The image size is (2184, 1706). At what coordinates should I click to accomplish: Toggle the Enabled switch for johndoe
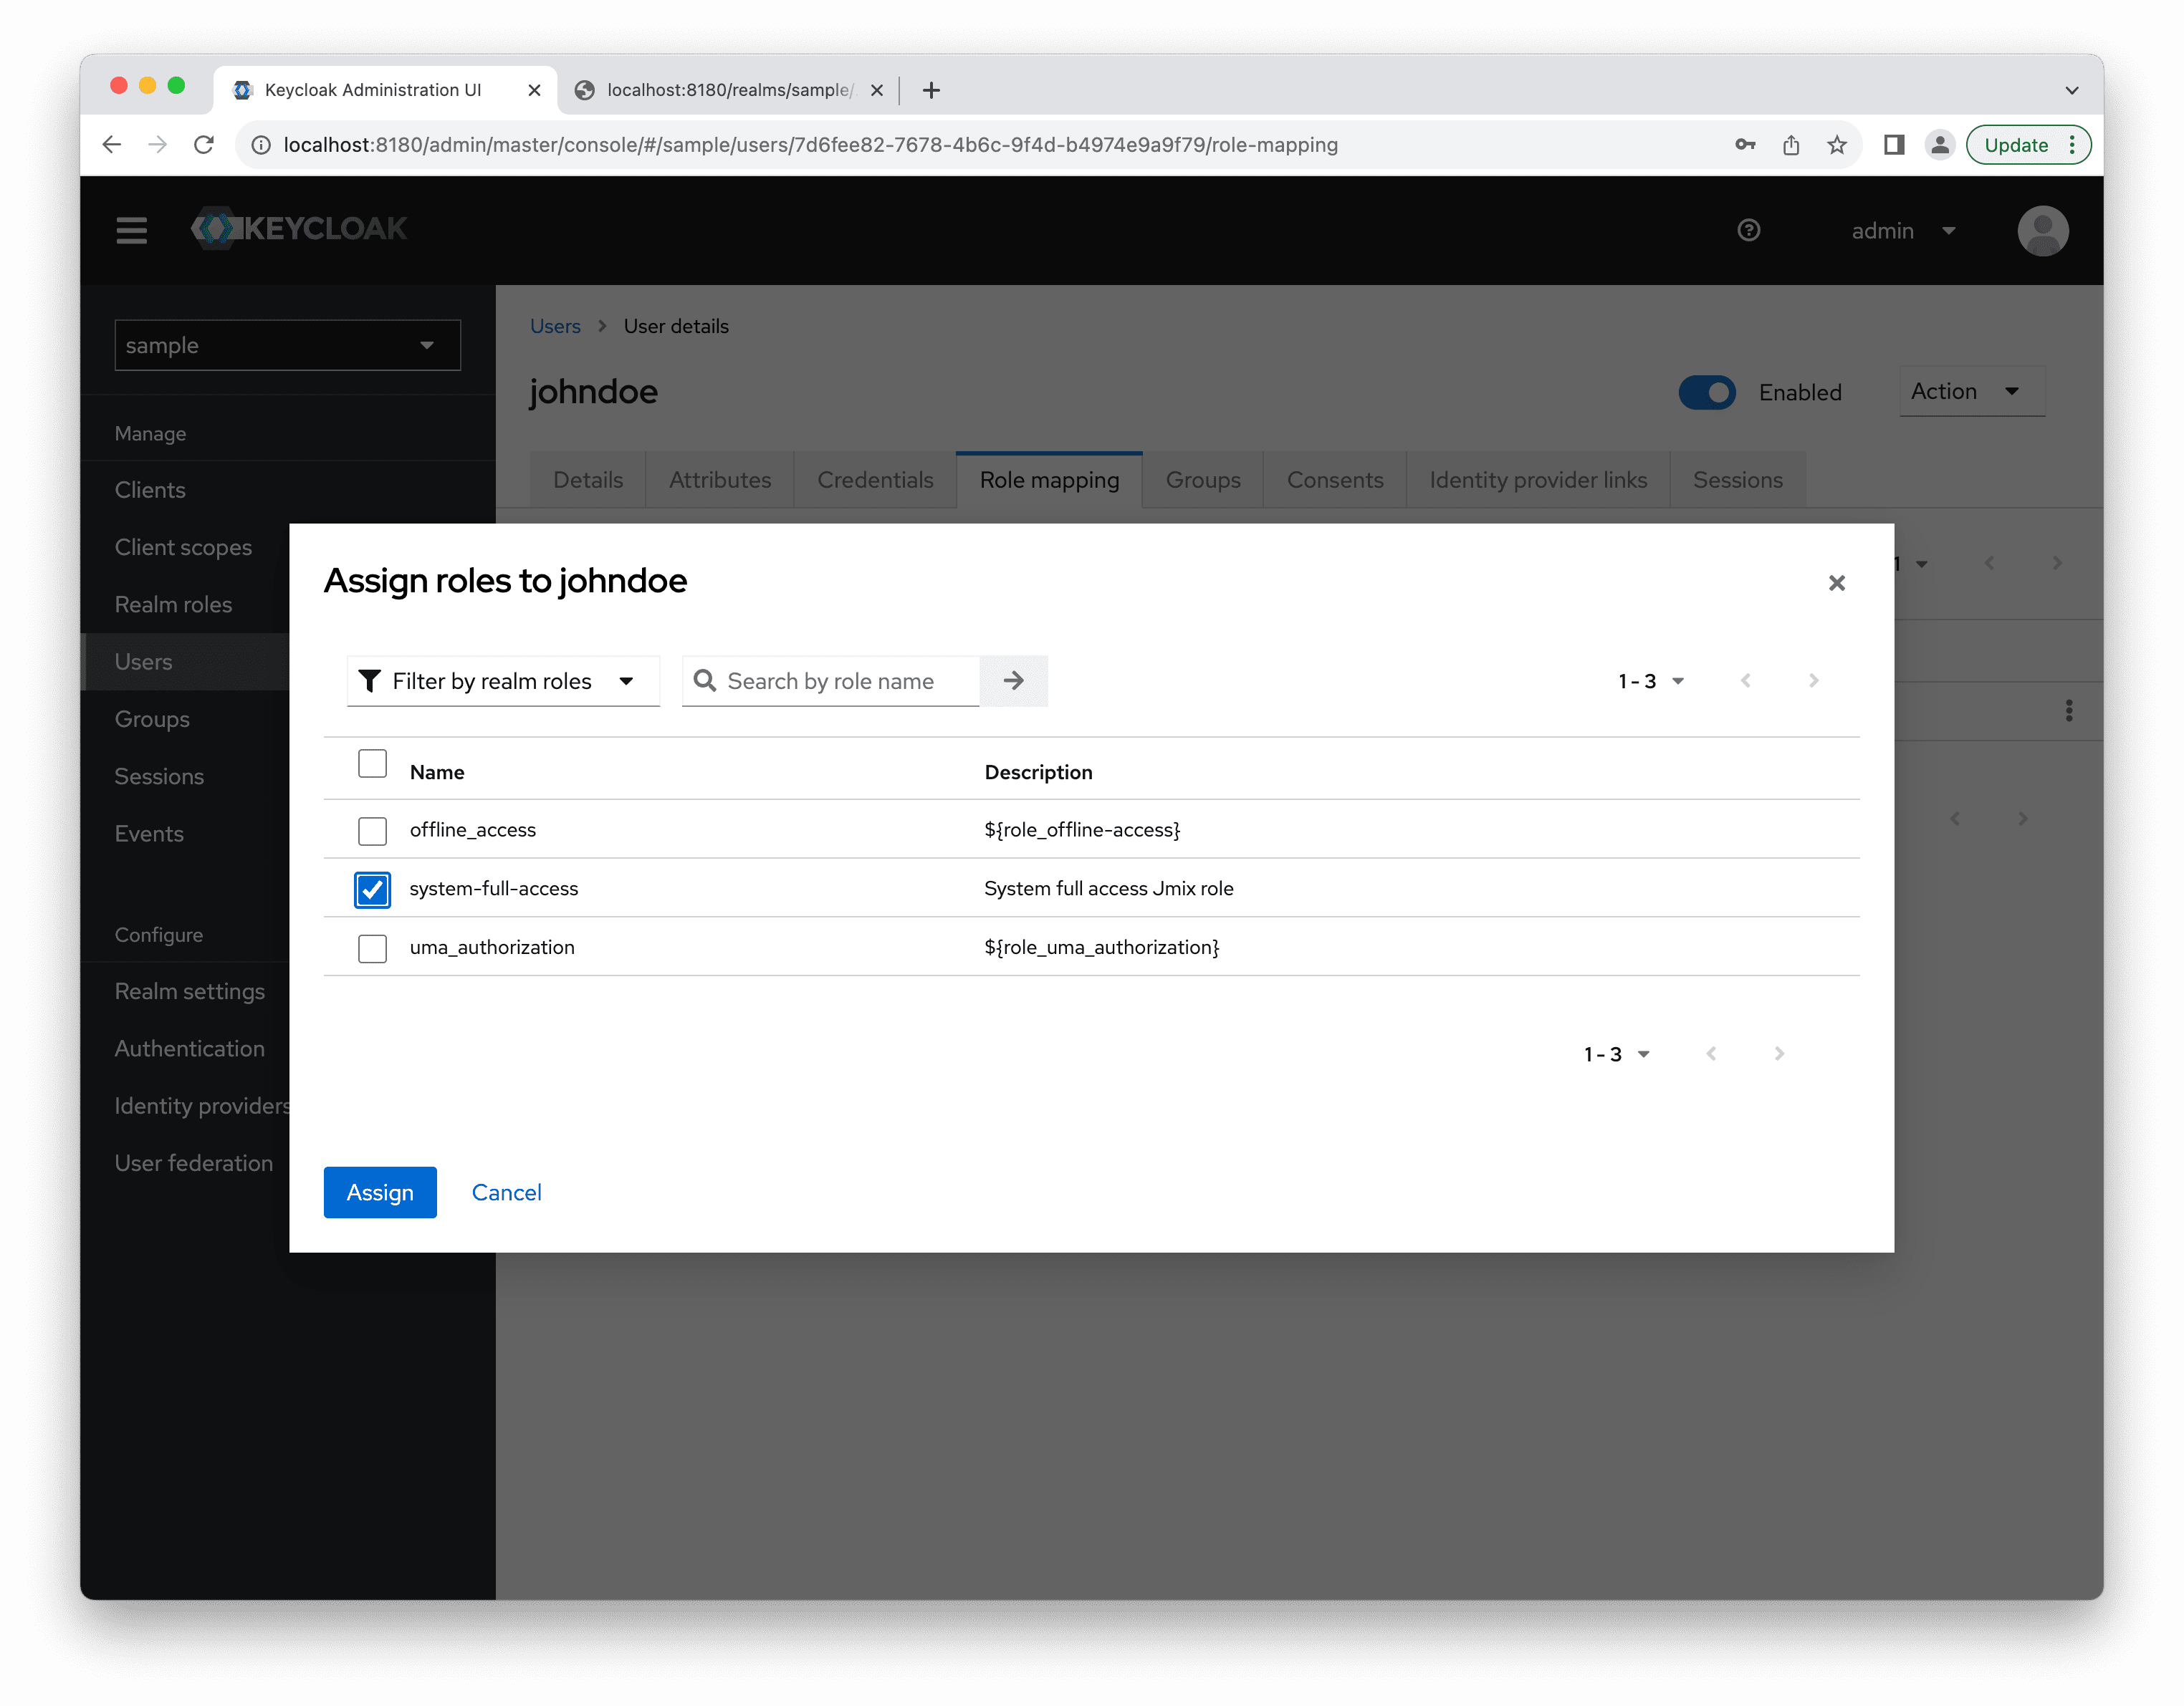point(1706,392)
